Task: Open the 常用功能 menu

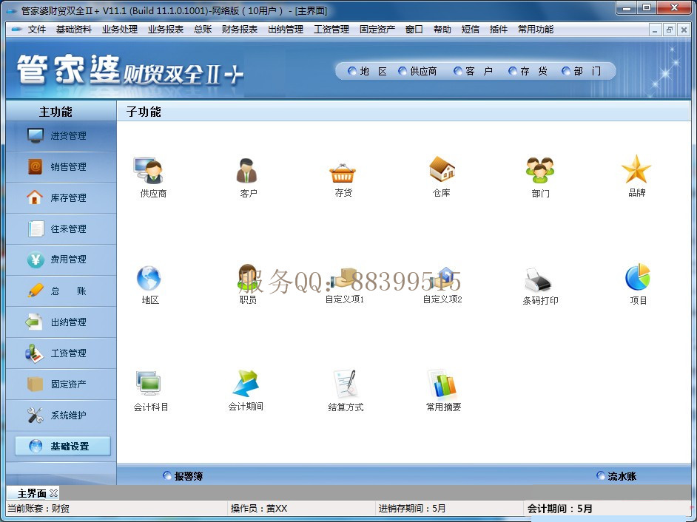Action: tap(535, 30)
